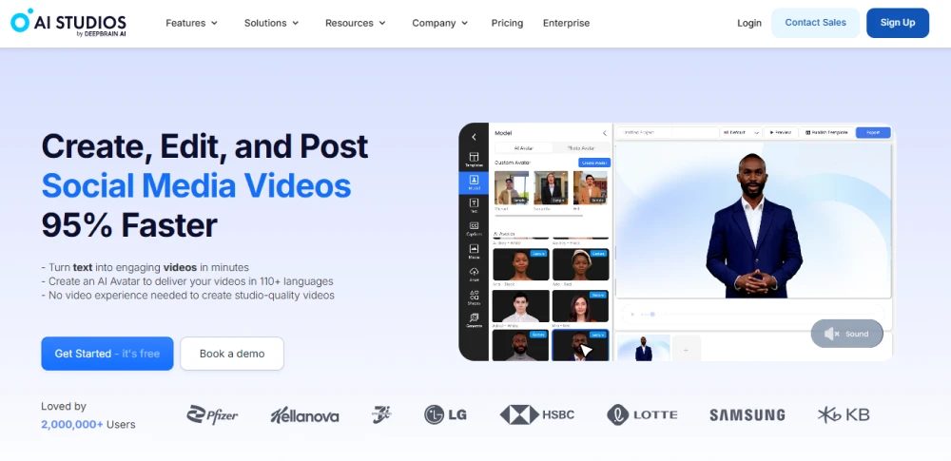Click the KB logo

click(843, 414)
